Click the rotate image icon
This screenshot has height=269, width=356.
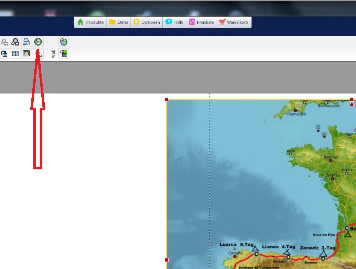4,53
